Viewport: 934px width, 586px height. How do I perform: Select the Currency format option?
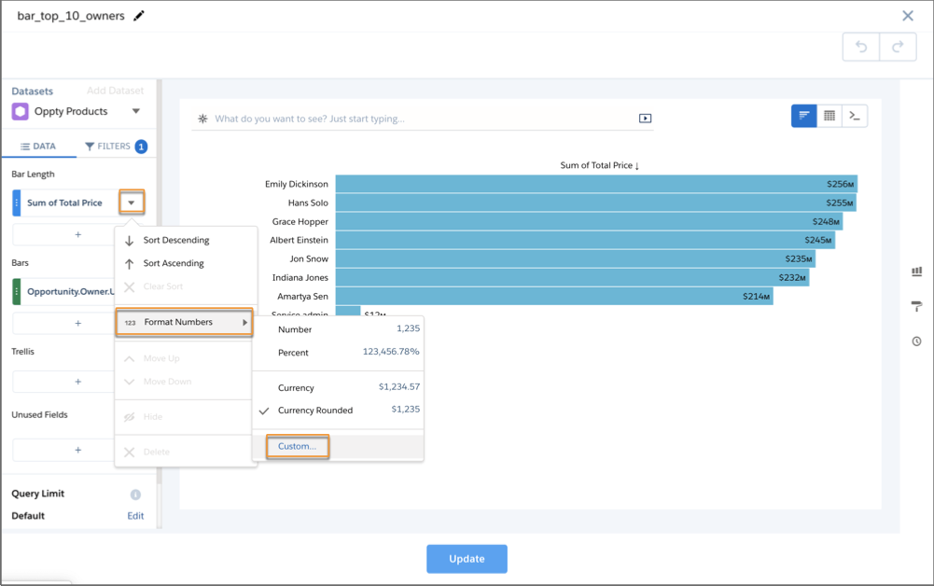338,387
